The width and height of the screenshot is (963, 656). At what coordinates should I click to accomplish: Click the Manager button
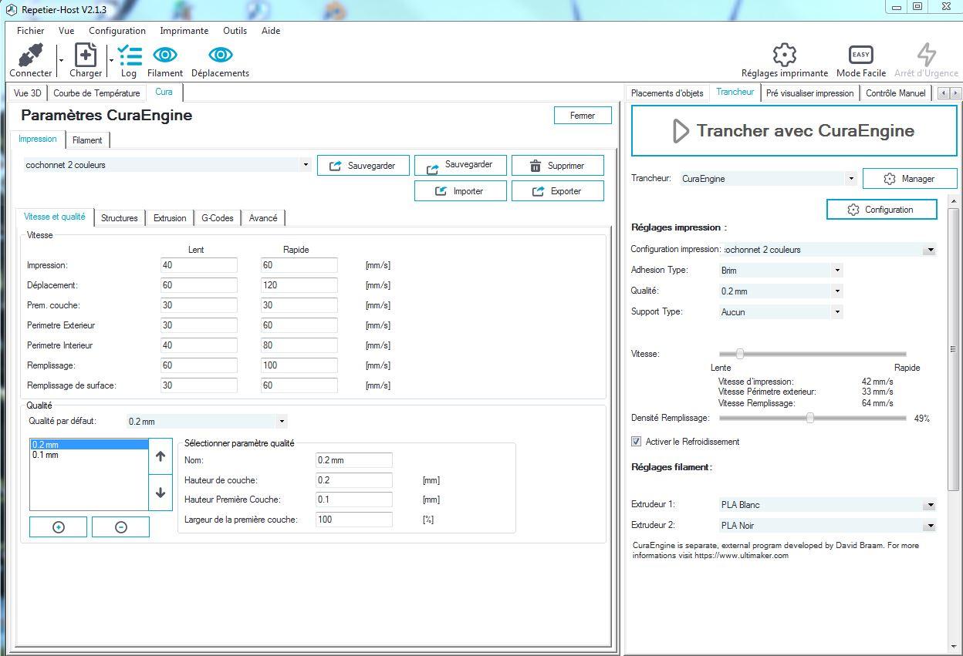(910, 179)
